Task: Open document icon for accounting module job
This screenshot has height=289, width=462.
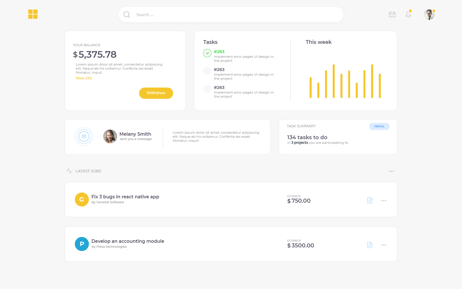Action: pyautogui.click(x=370, y=245)
